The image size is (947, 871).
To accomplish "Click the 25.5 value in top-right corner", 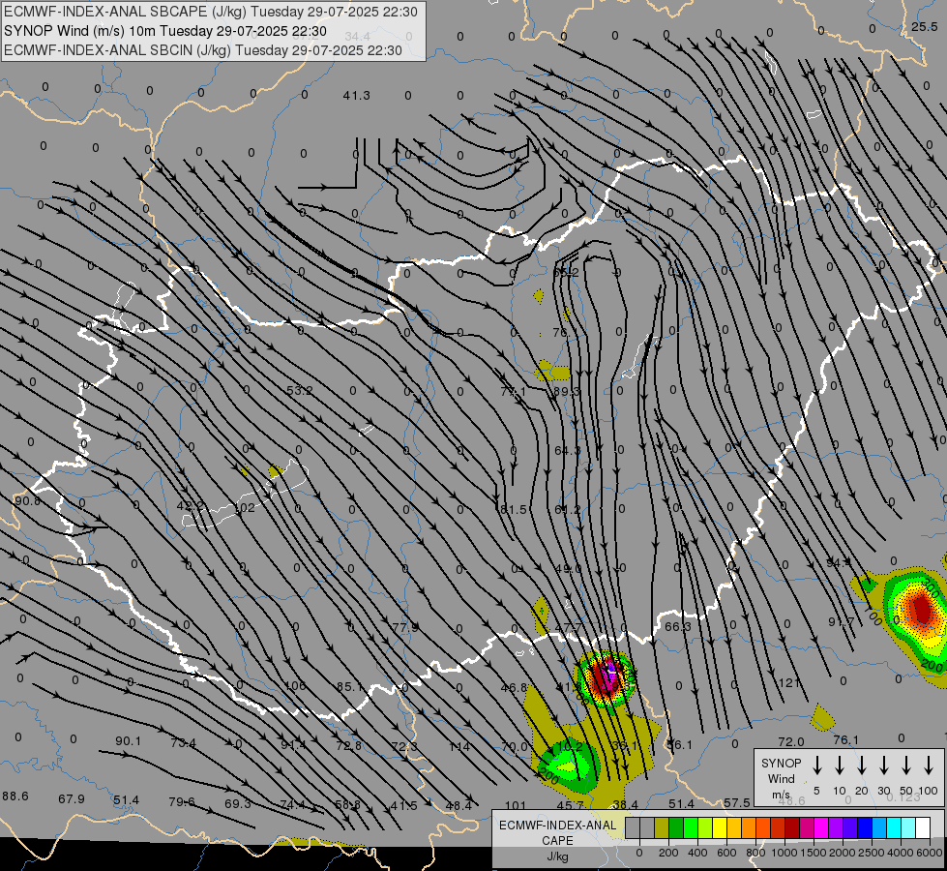I will (x=924, y=26).
